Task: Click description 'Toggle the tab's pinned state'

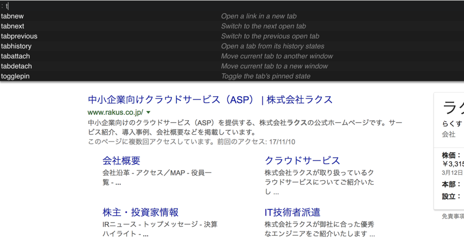Action: (x=266, y=76)
